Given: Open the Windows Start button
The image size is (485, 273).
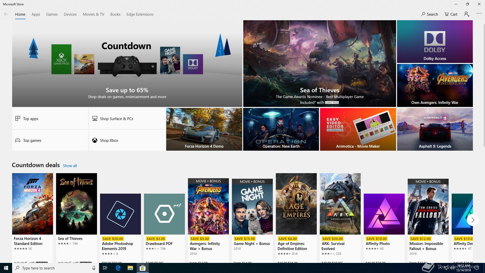Looking at the screenshot, I should 6,268.
